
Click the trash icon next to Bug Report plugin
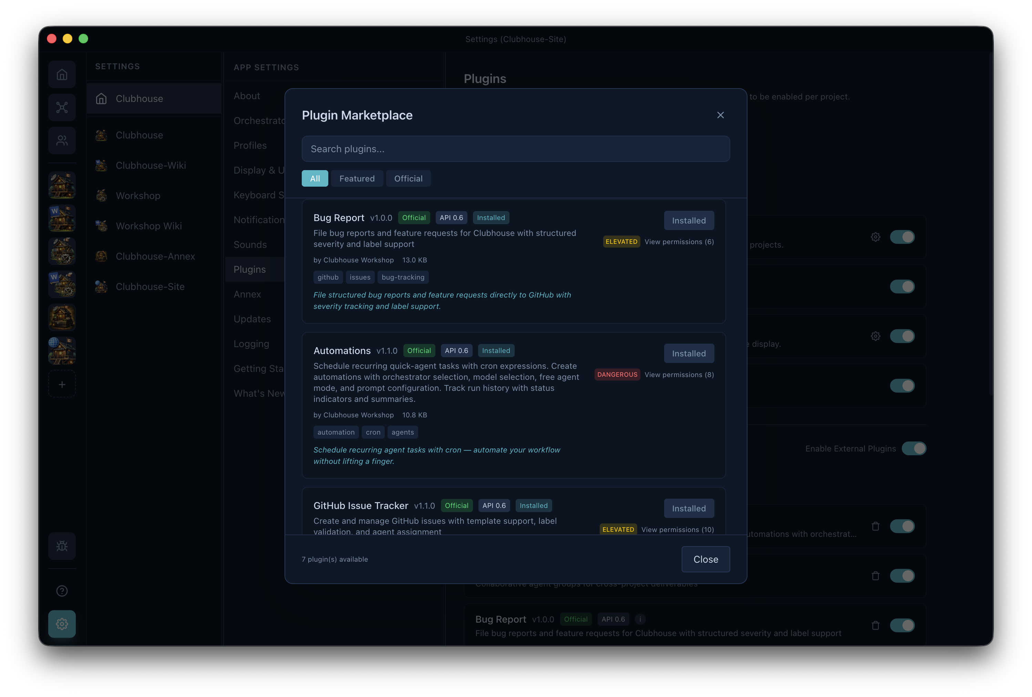(x=876, y=625)
